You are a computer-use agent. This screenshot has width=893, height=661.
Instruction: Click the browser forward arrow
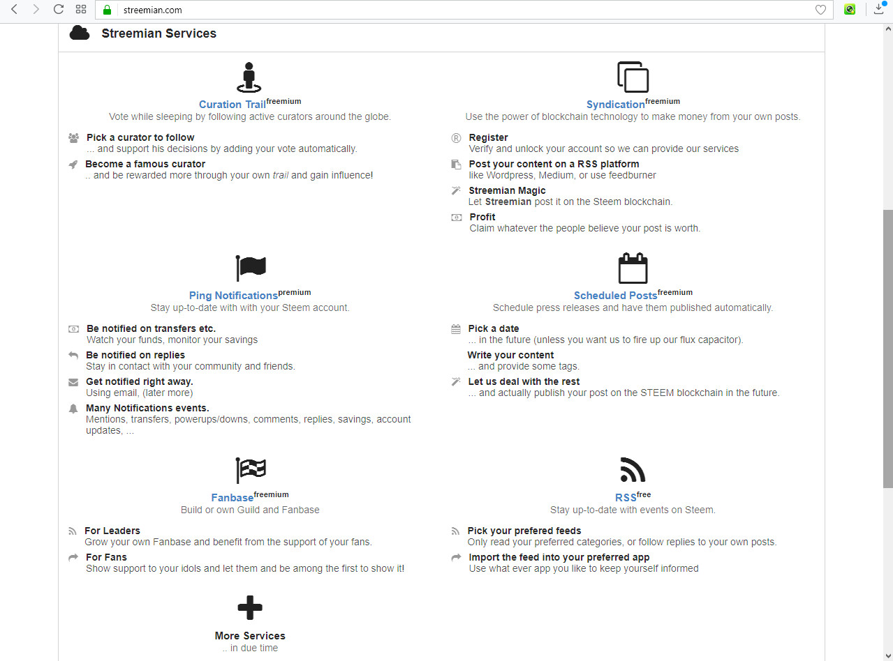pos(36,10)
